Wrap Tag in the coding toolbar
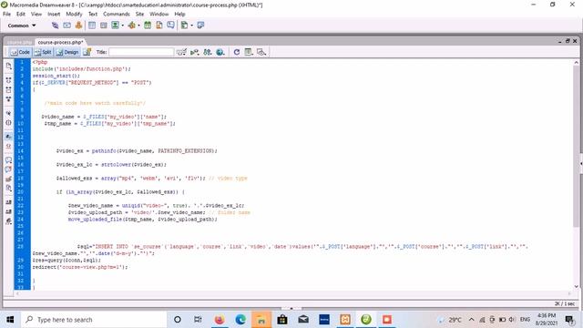Screen dimensions: 583x328 pyautogui.click(x=8, y=179)
